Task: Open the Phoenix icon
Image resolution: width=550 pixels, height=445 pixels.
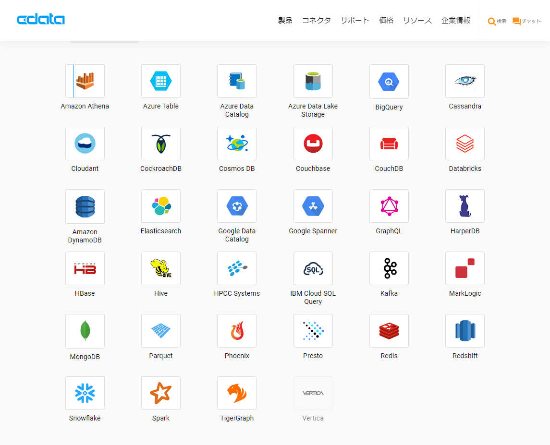Action: point(237,331)
